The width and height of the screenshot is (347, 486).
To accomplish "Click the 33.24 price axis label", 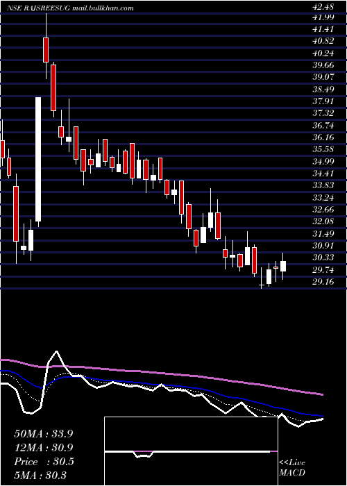I will tap(323, 198).
